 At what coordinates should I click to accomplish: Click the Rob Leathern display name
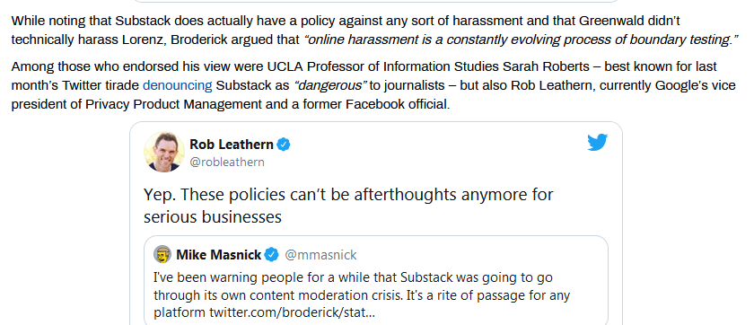(x=232, y=145)
